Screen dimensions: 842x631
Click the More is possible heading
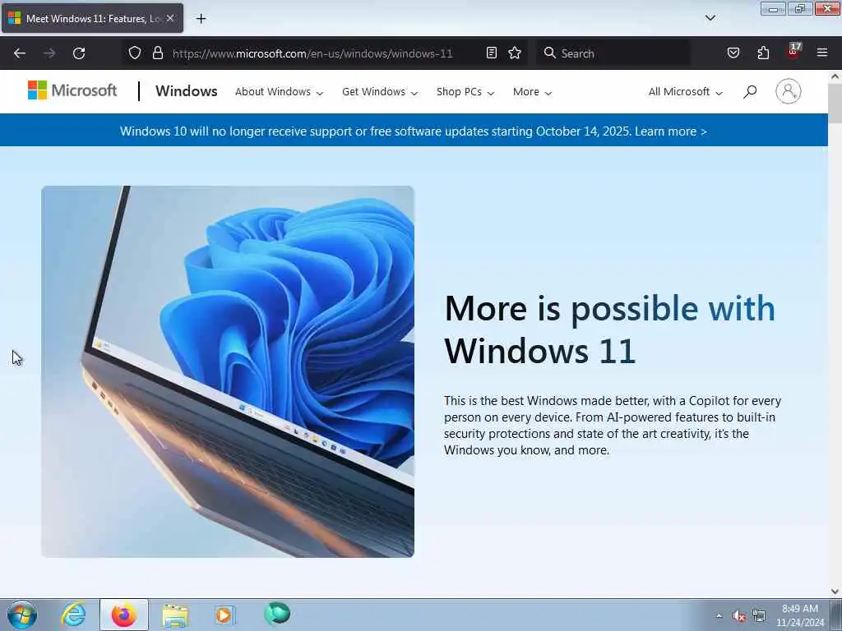(x=610, y=329)
